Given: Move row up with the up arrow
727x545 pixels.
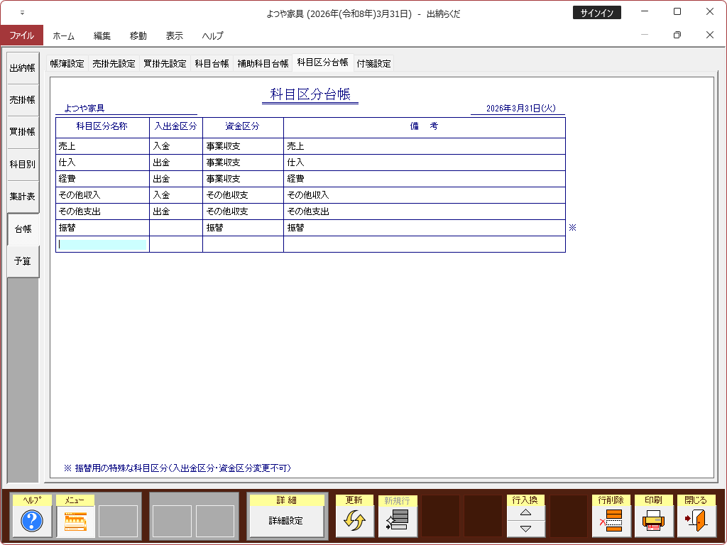Looking at the screenshot, I should [525, 512].
